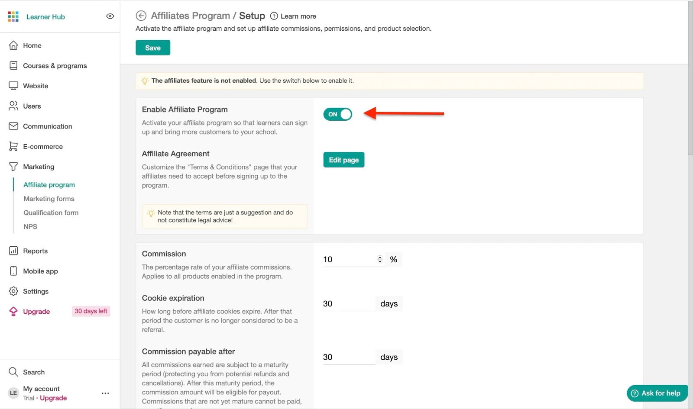Click the Reports chart icon
The image size is (693, 409).
click(13, 251)
